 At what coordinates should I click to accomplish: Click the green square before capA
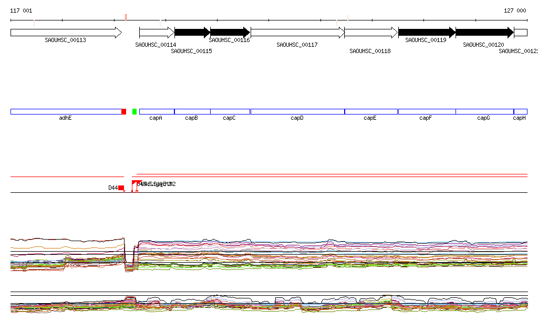(134, 111)
